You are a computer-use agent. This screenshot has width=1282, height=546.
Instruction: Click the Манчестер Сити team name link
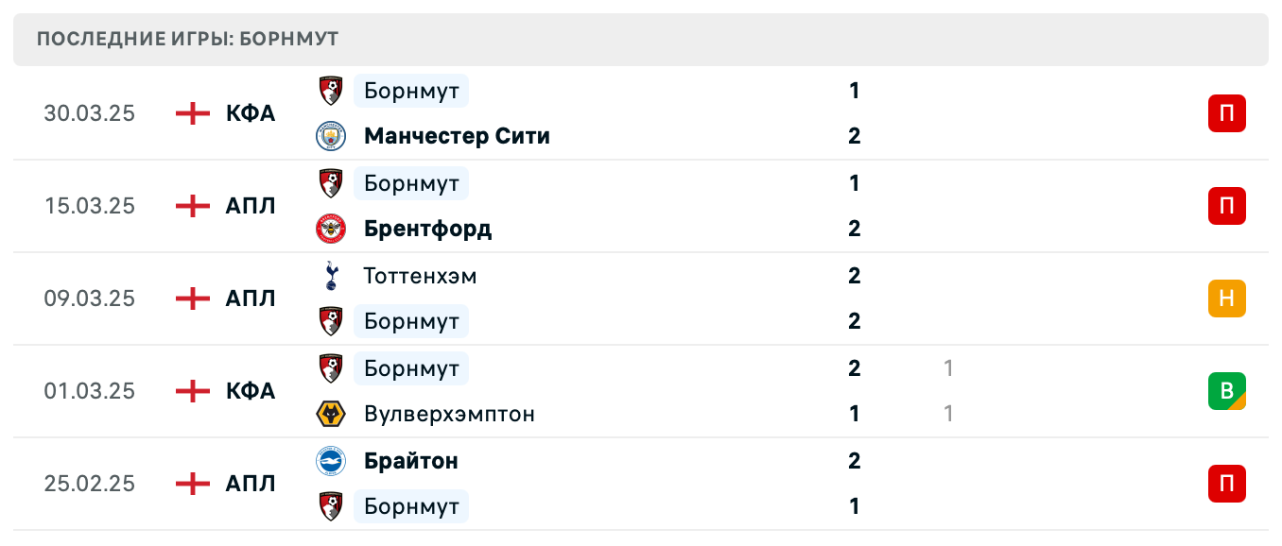457,135
